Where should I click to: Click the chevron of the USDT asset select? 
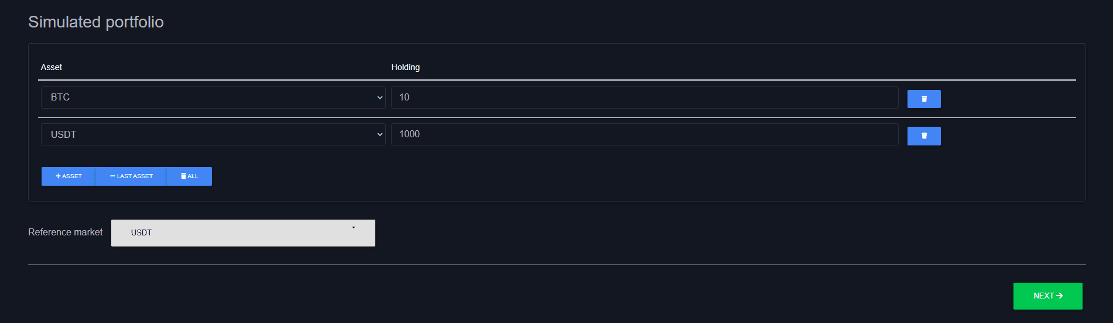pyautogui.click(x=379, y=134)
